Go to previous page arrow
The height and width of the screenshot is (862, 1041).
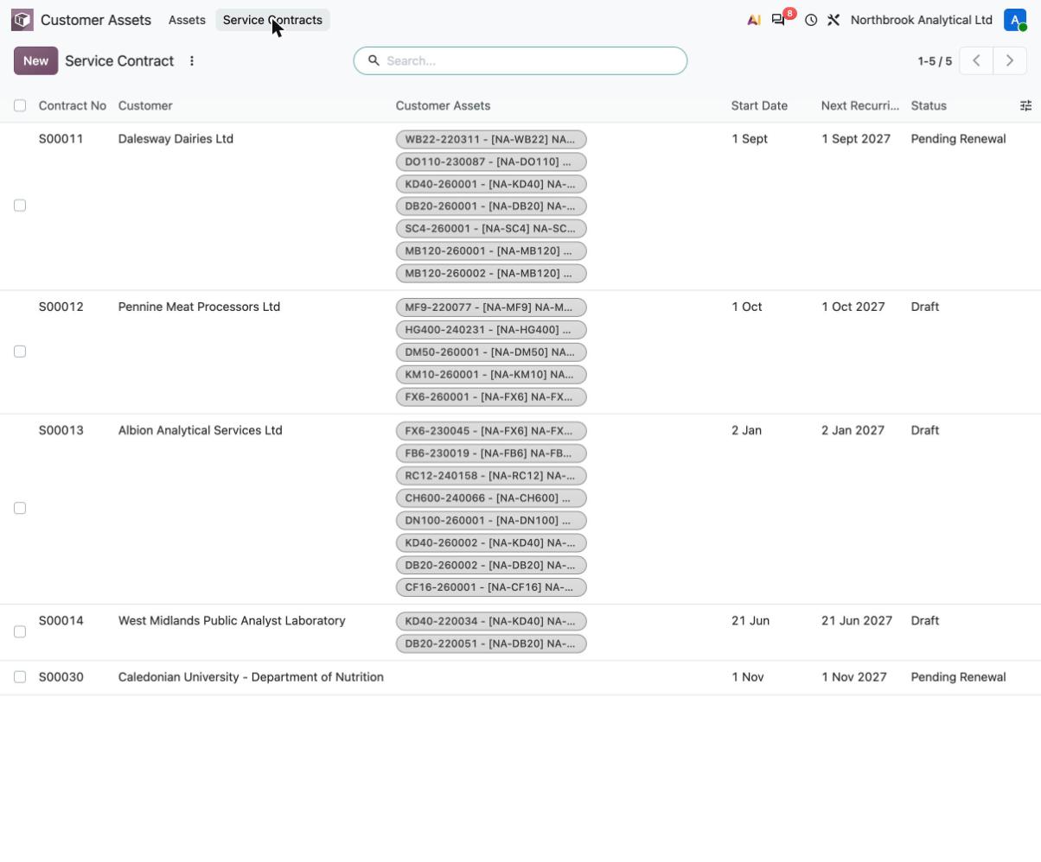click(976, 61)
